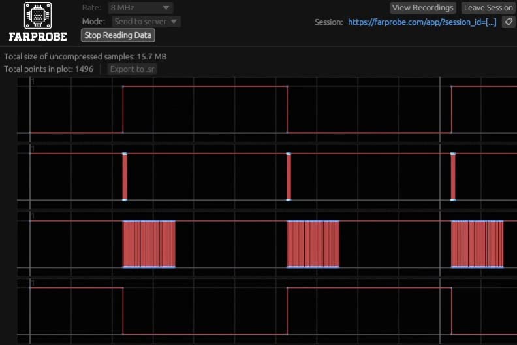This screenshot has height=345, width=517.
Task: Click the middle narrow pulse in second channel
Action: [289, 176]
